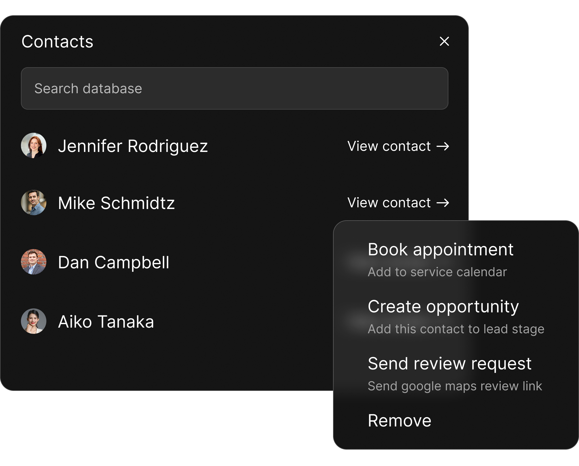Screen dimensions: 579x466
Task: Click the arrow icon beside Jennifer's View contact
Action: 443,146
